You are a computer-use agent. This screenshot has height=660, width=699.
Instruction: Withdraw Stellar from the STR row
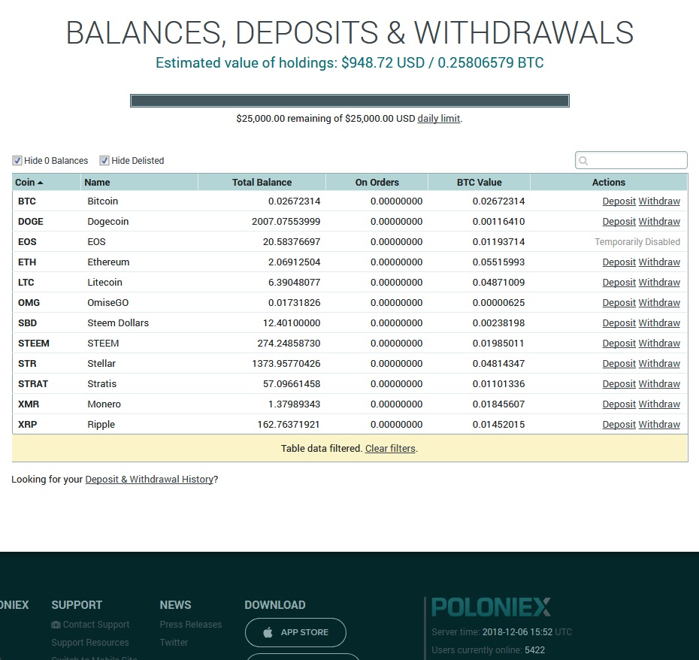click(x=659, y=363)
